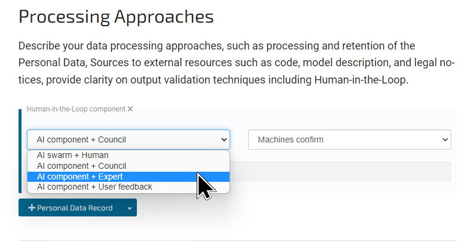Click the chevron arrow of Machines confirm dropdown

tap(445, 140)
